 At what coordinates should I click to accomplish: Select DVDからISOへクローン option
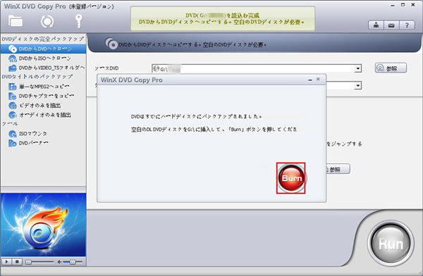[45, 58]
